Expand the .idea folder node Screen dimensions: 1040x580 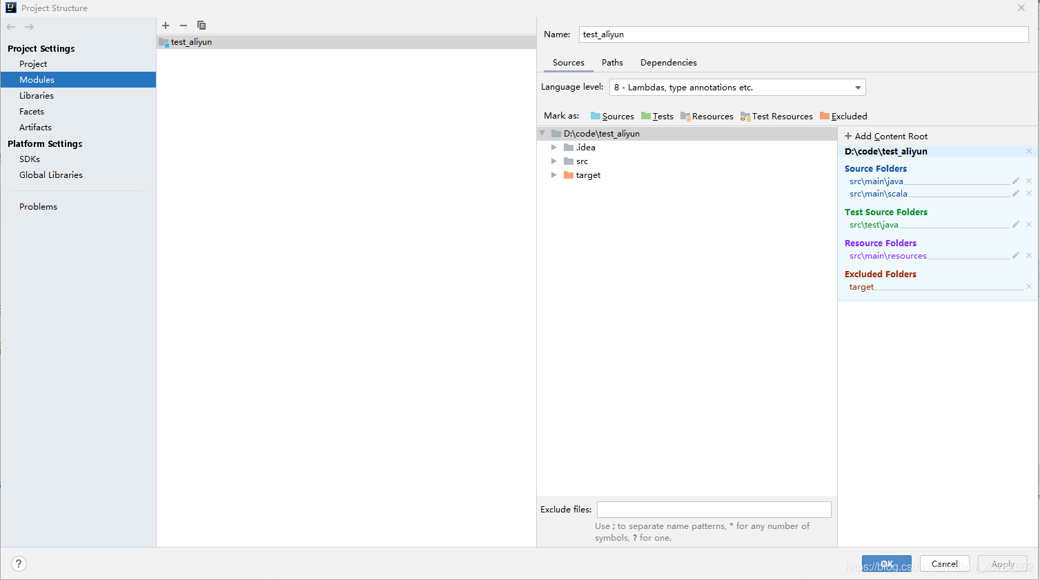pyautogui.click(x=553, y=147)
